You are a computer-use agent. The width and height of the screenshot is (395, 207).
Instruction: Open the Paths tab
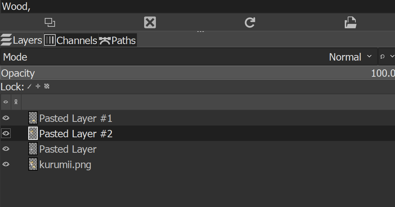tap(118, 40)
